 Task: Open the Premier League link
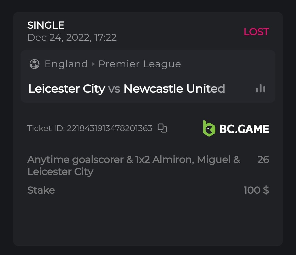point(140,64)
